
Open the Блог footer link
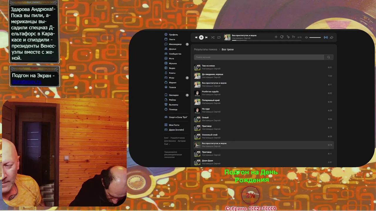pos(166,138)
